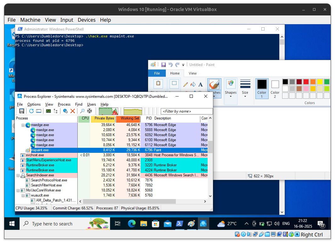This screenshot has height=244, width=335.
Task: Click VirtualBox USB status icon
Action: pyautogui.click(x=261, y=234)
